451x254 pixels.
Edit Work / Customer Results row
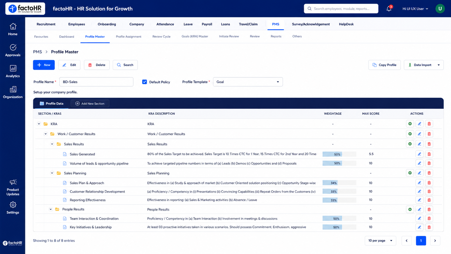tap(419, 134)
